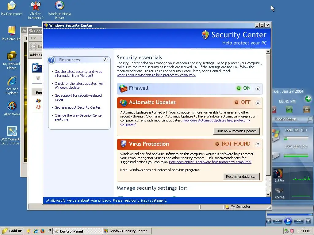Open File menu in Control Panel window
This screenshot has height=235, width=314.
[33, 38]
